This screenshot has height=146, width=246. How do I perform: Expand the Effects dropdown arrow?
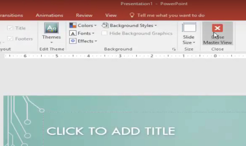point(96,41)
